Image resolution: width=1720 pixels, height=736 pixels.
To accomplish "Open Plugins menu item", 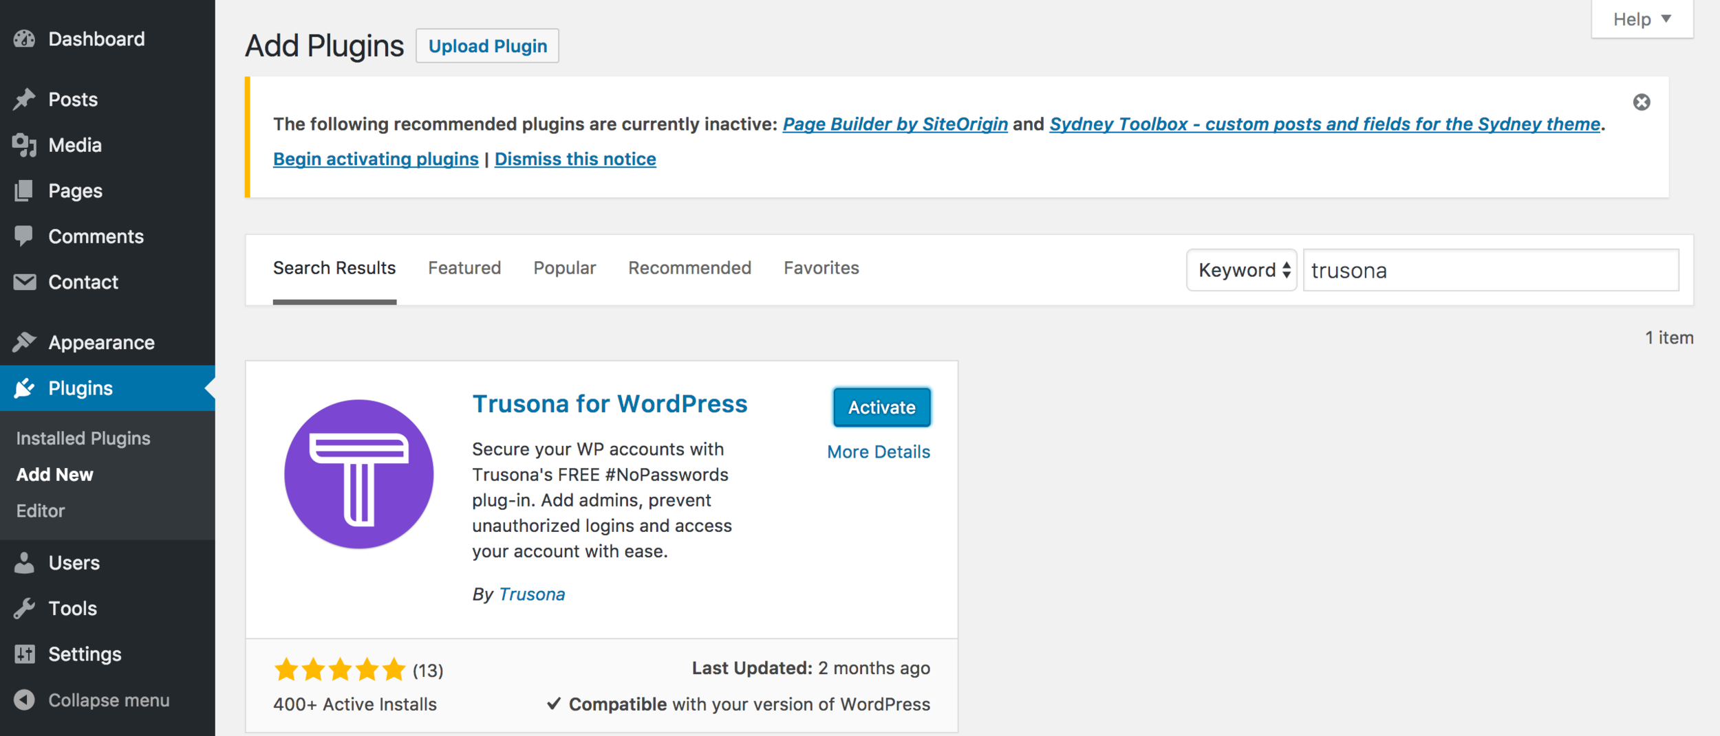I will pos(107,388).
